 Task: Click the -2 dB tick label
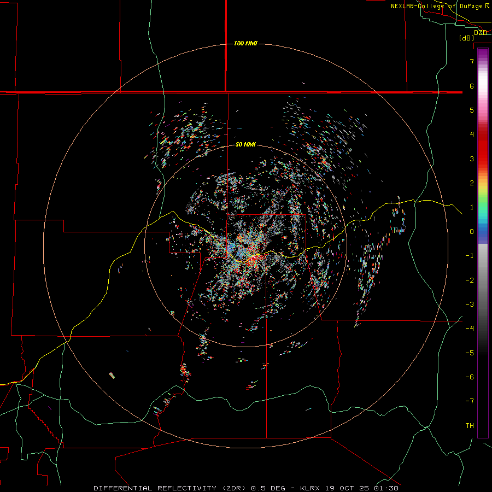click(x=470, y=280)
